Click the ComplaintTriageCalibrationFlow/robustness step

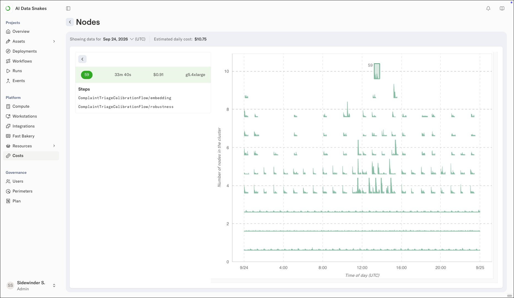[126, 107]
